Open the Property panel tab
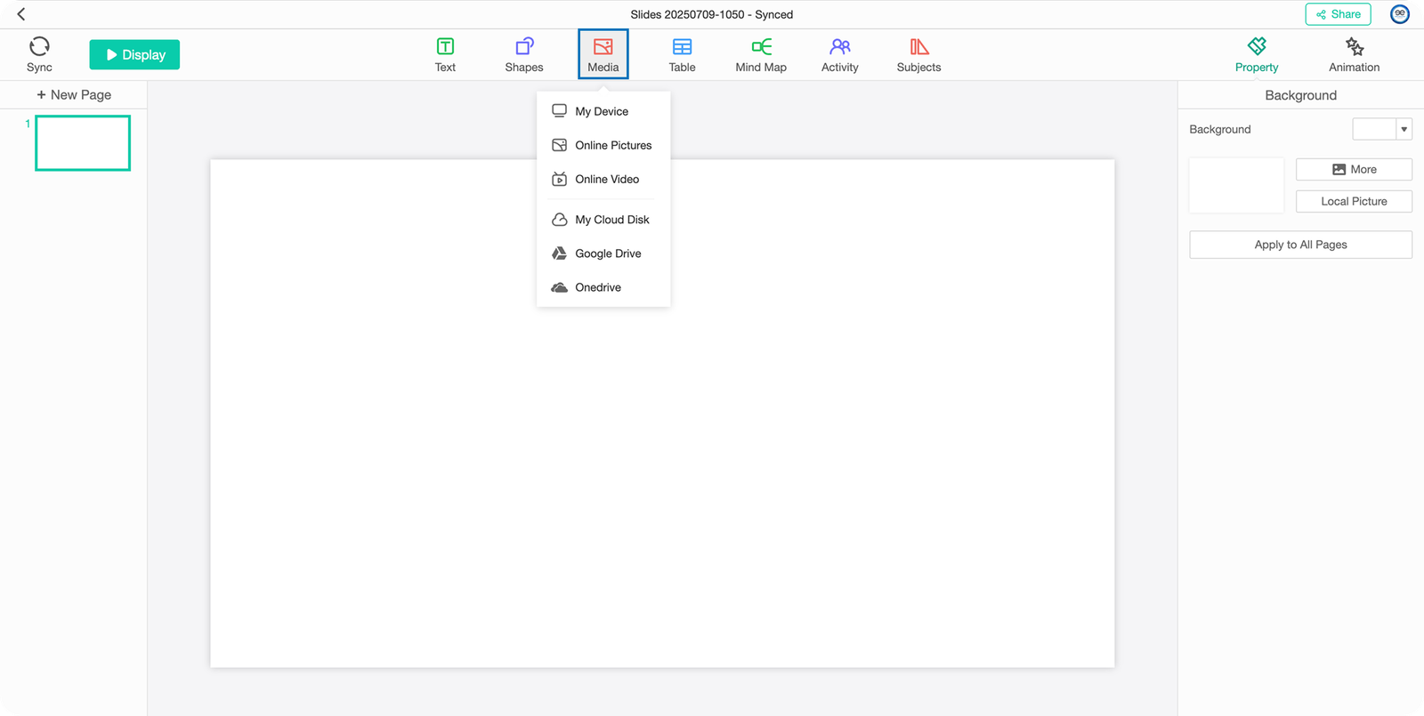Viewport: 1424px width, 716px height. (1256, 55)
